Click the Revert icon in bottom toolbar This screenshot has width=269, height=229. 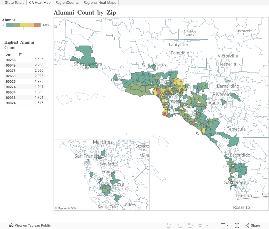point(190,225)
